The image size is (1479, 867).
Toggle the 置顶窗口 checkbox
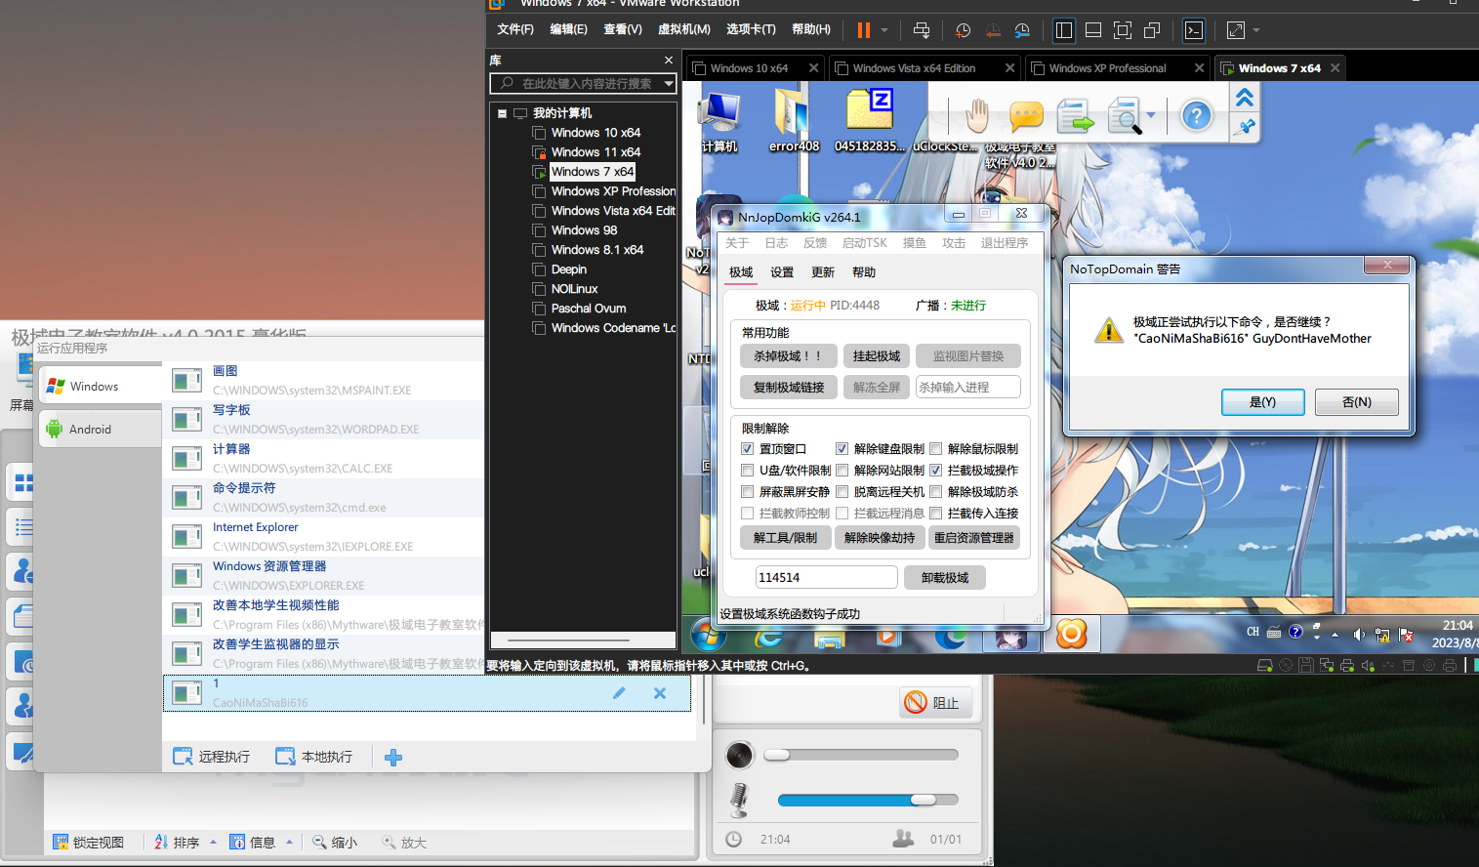(748, 449)
